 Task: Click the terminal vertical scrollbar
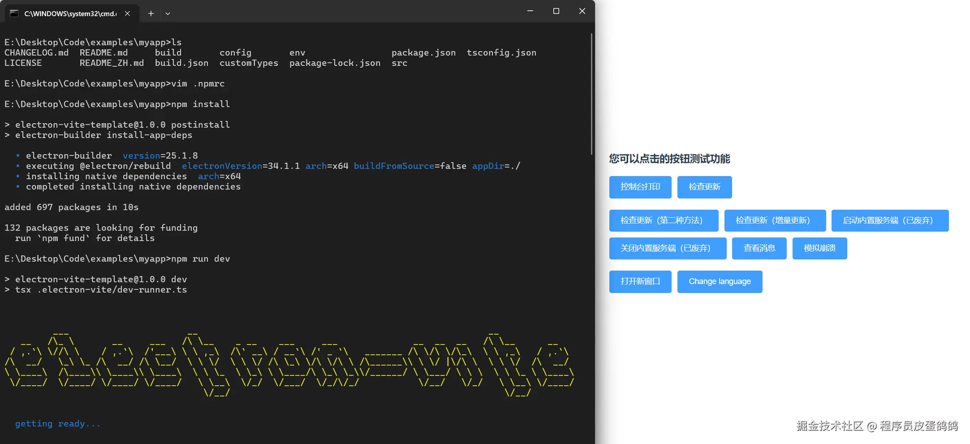[x=591, y=94]
